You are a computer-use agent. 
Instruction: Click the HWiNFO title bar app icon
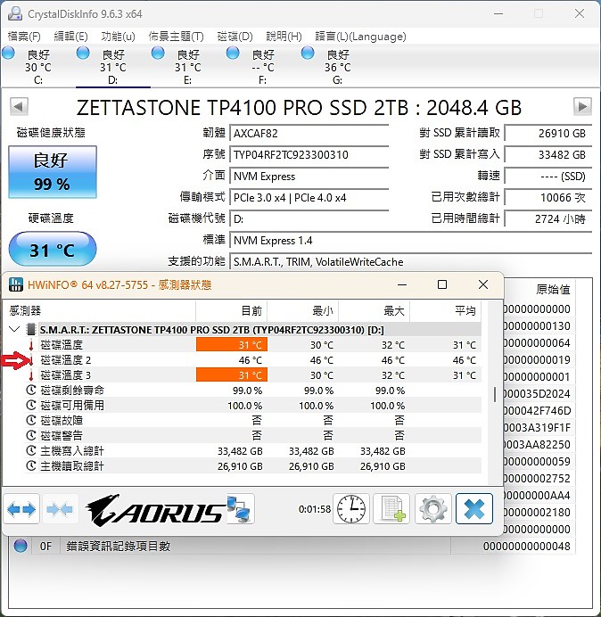coord(15,284)
